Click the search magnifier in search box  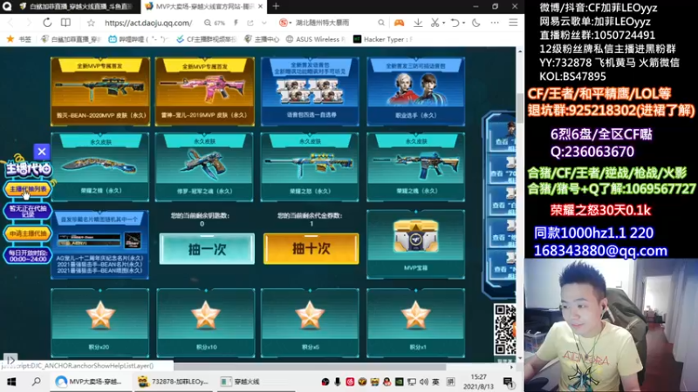(x=381, y=23)
